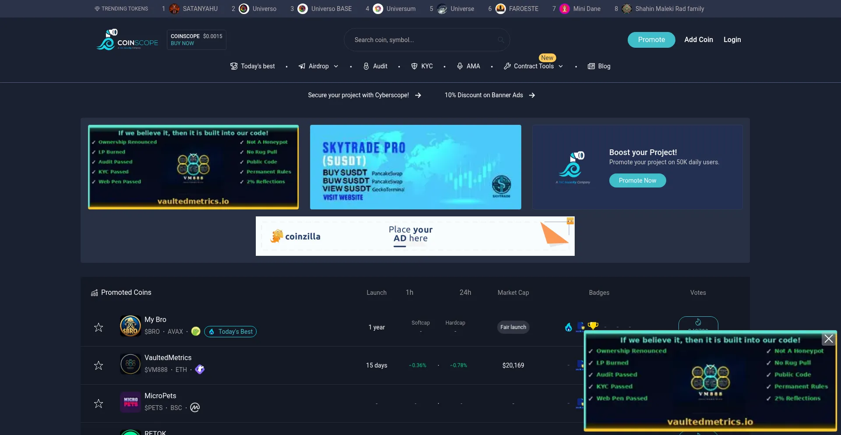Screen dimensions: 841x435
Task: Click the Badges column header
Action: tap(599, 293)
